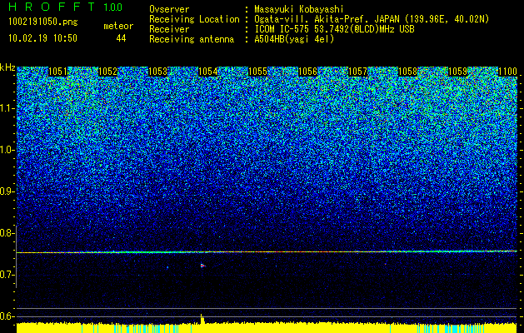This screenshot has height=333, width=524.
Task: Click the kHz axis unit label
Action: point(7,67)
